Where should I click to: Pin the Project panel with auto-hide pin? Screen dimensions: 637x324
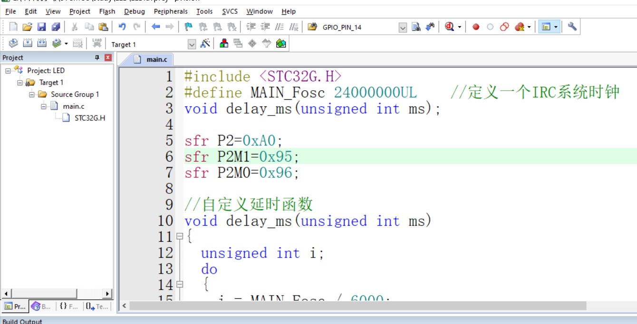click(97, 57)
